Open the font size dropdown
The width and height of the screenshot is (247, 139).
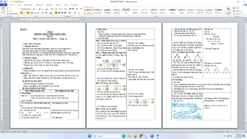coord(37,9)
